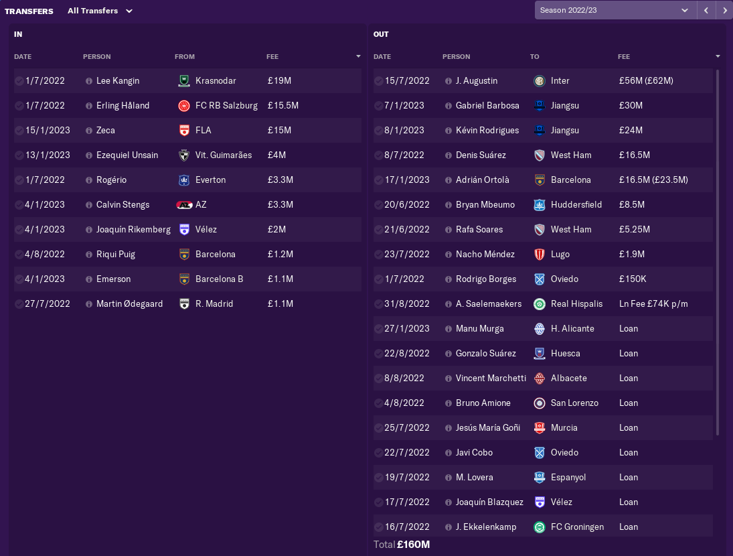The image size is (733, 556).
Task: Sort incoming transfers by Fee column
Action: [x=272, y=57]
